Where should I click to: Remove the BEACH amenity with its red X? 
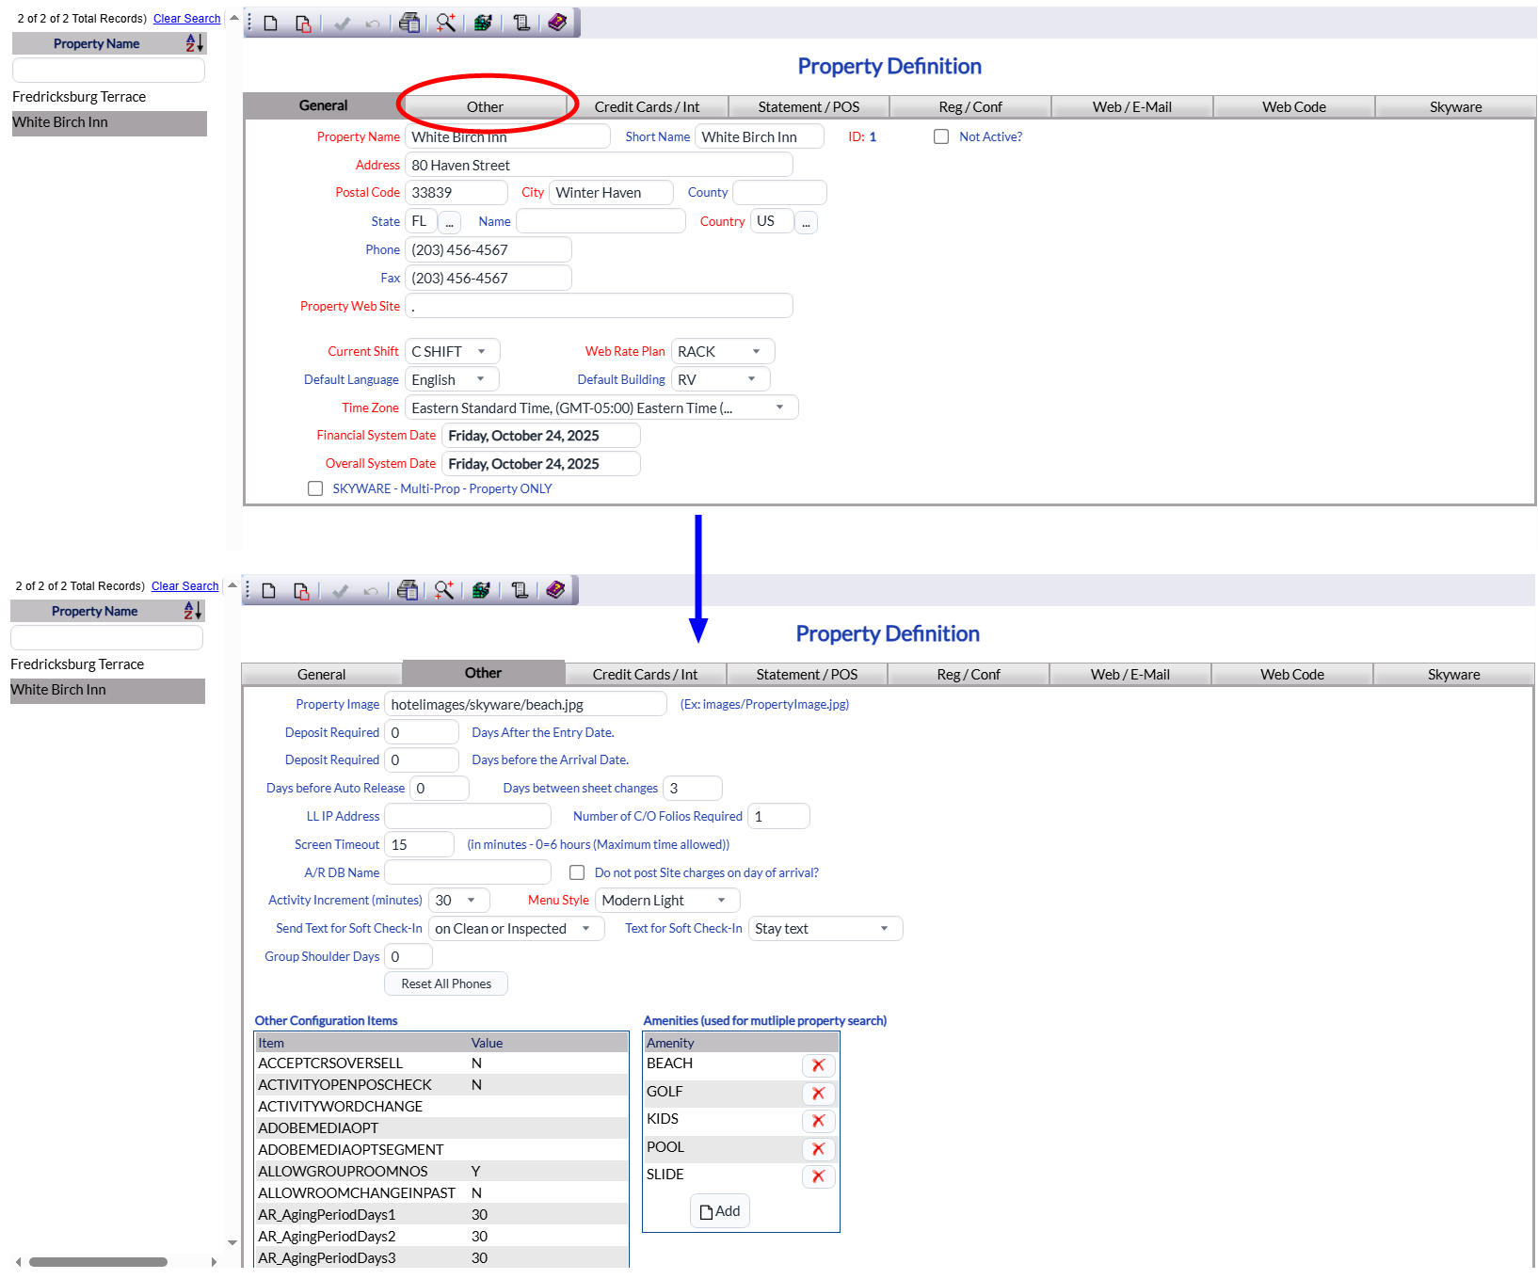(x=818, y=1065)
